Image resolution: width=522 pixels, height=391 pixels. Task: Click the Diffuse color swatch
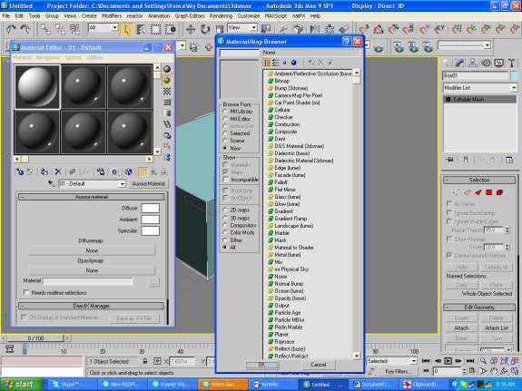[x=150, y=209]
